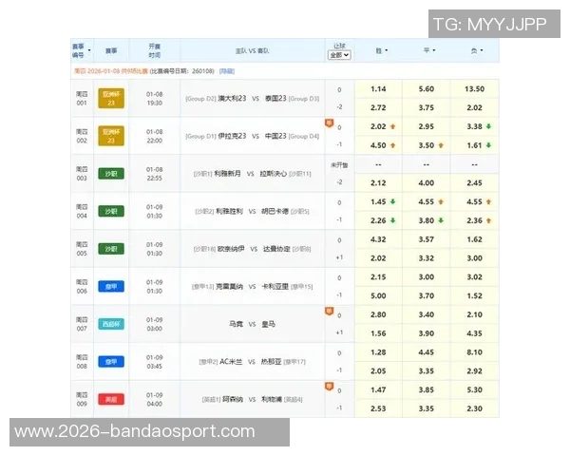Click the down arrow beside odds 1.61
Image resolution: width=570 pixels, height=456 pixels.
tap(488, 145)
